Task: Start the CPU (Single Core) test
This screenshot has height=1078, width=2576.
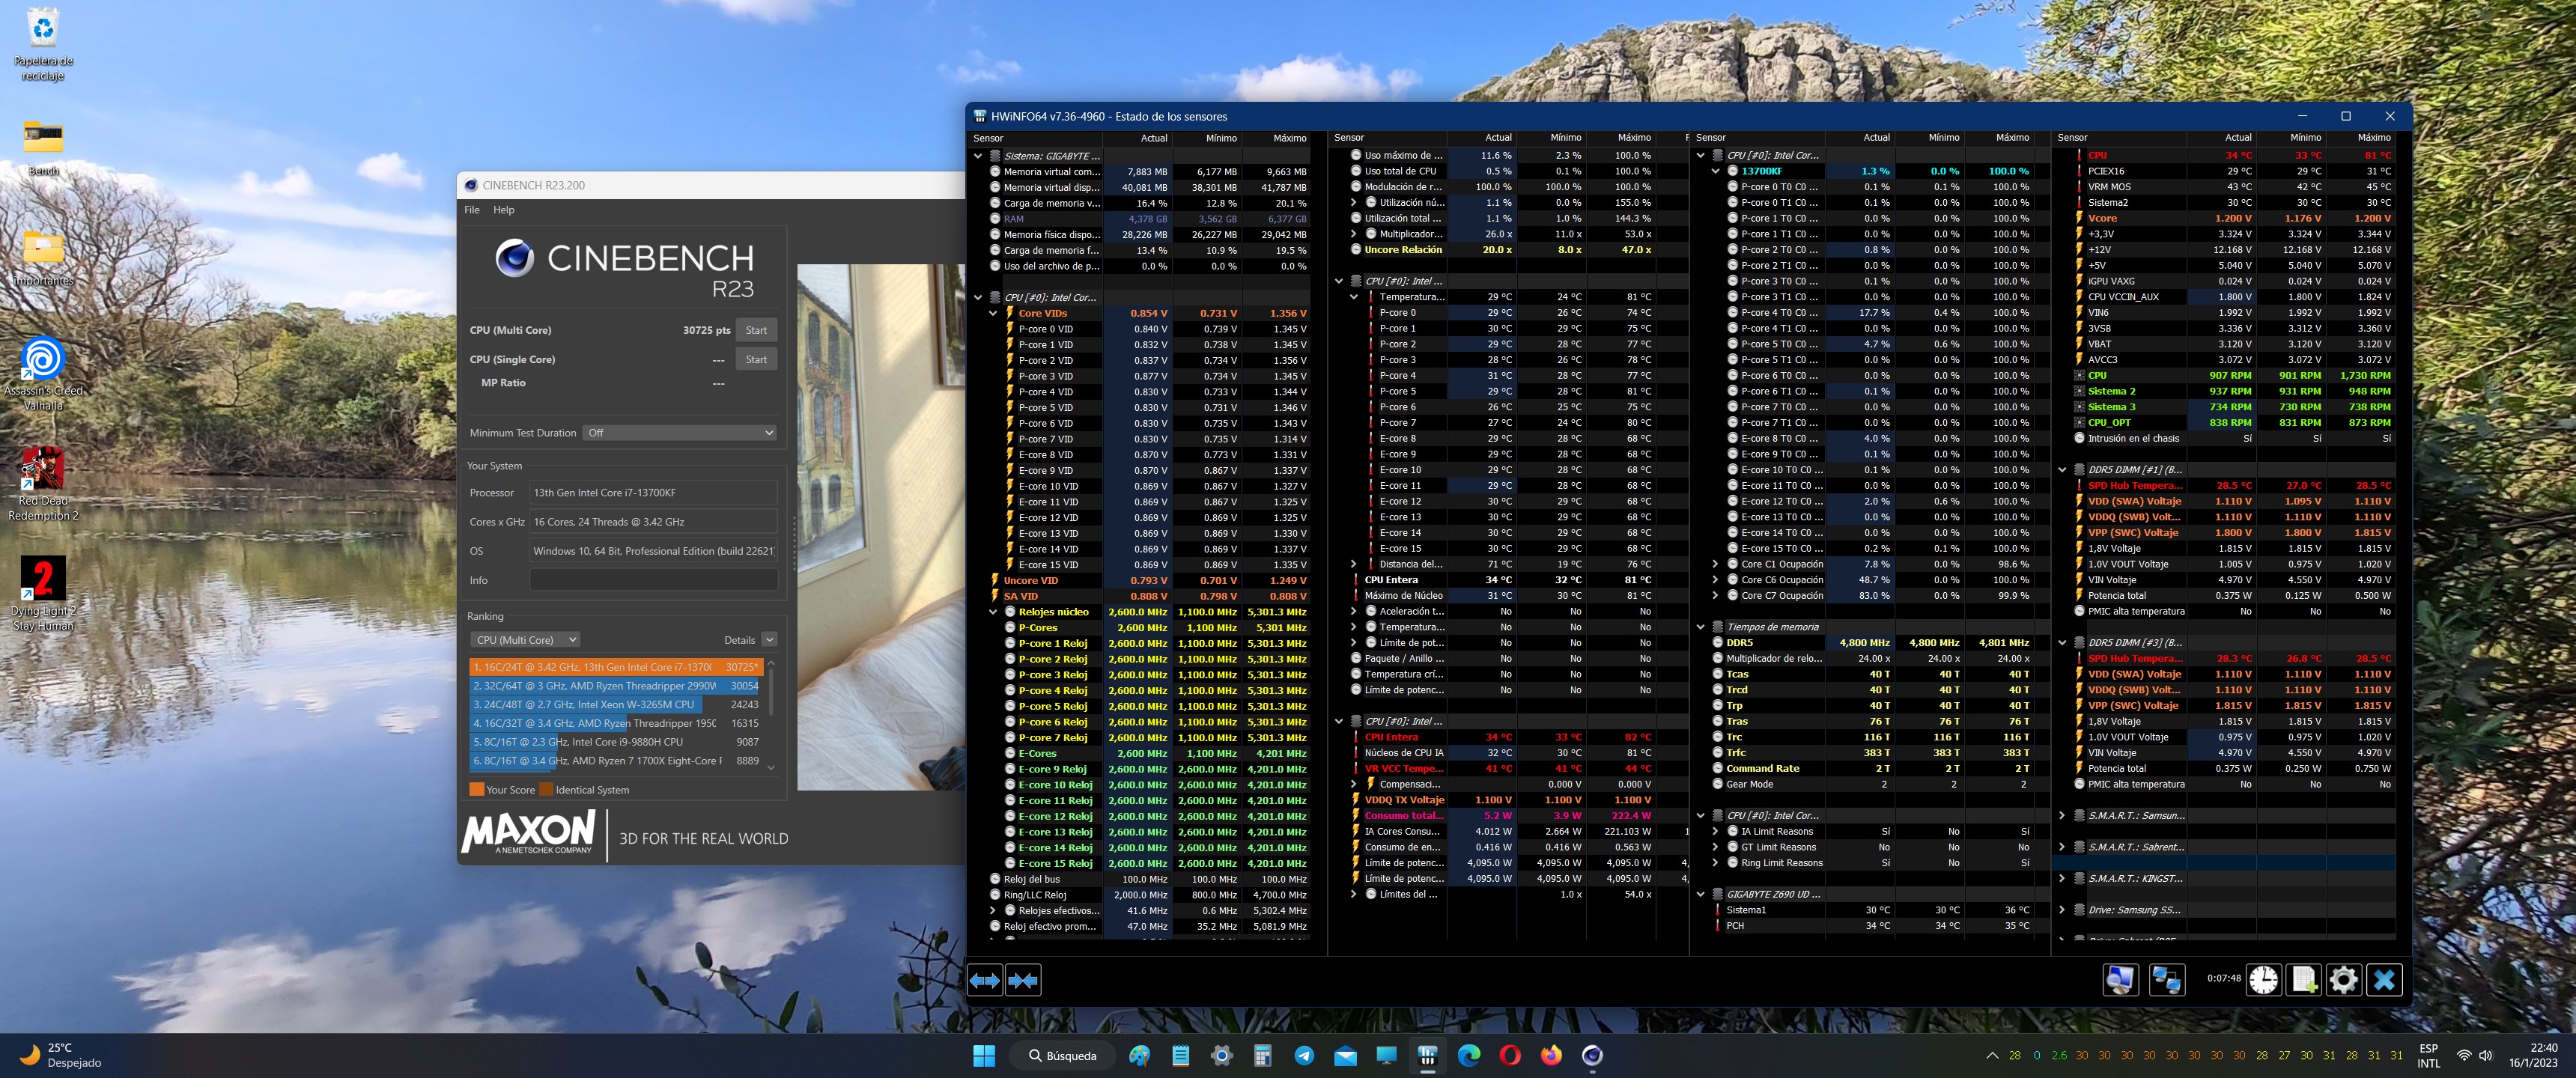Action: 756,359
